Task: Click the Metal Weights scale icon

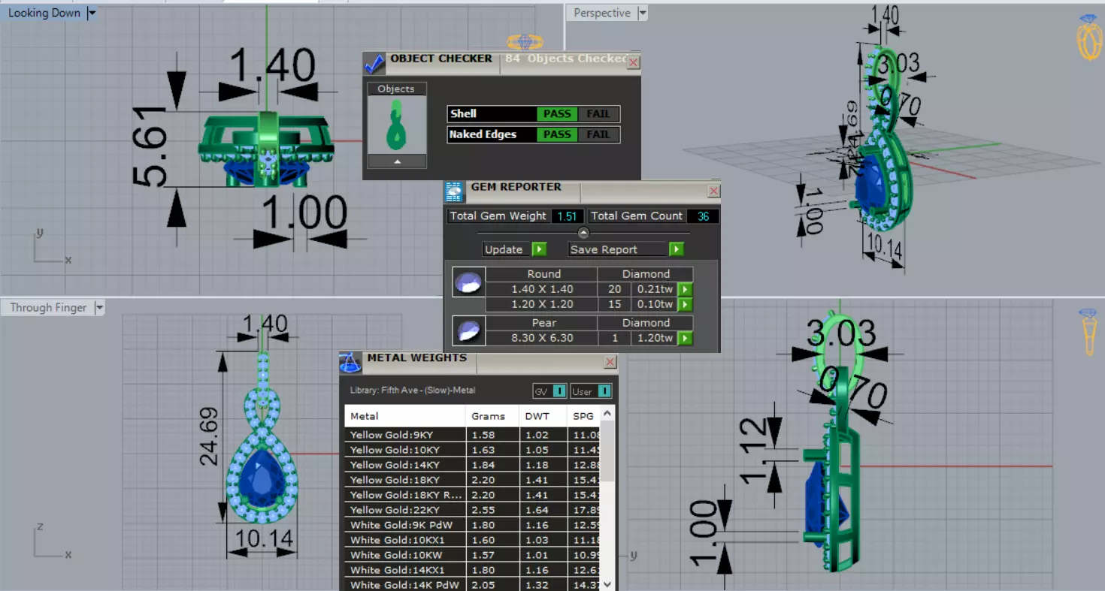Action: pyautogui.click(x=350, y=363)
